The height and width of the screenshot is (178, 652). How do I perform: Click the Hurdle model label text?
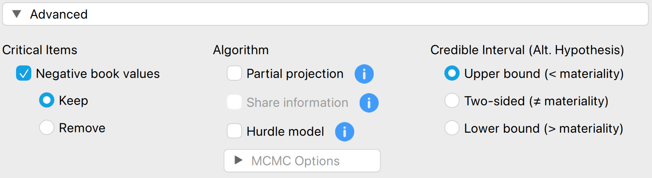(x=285, y=131)
